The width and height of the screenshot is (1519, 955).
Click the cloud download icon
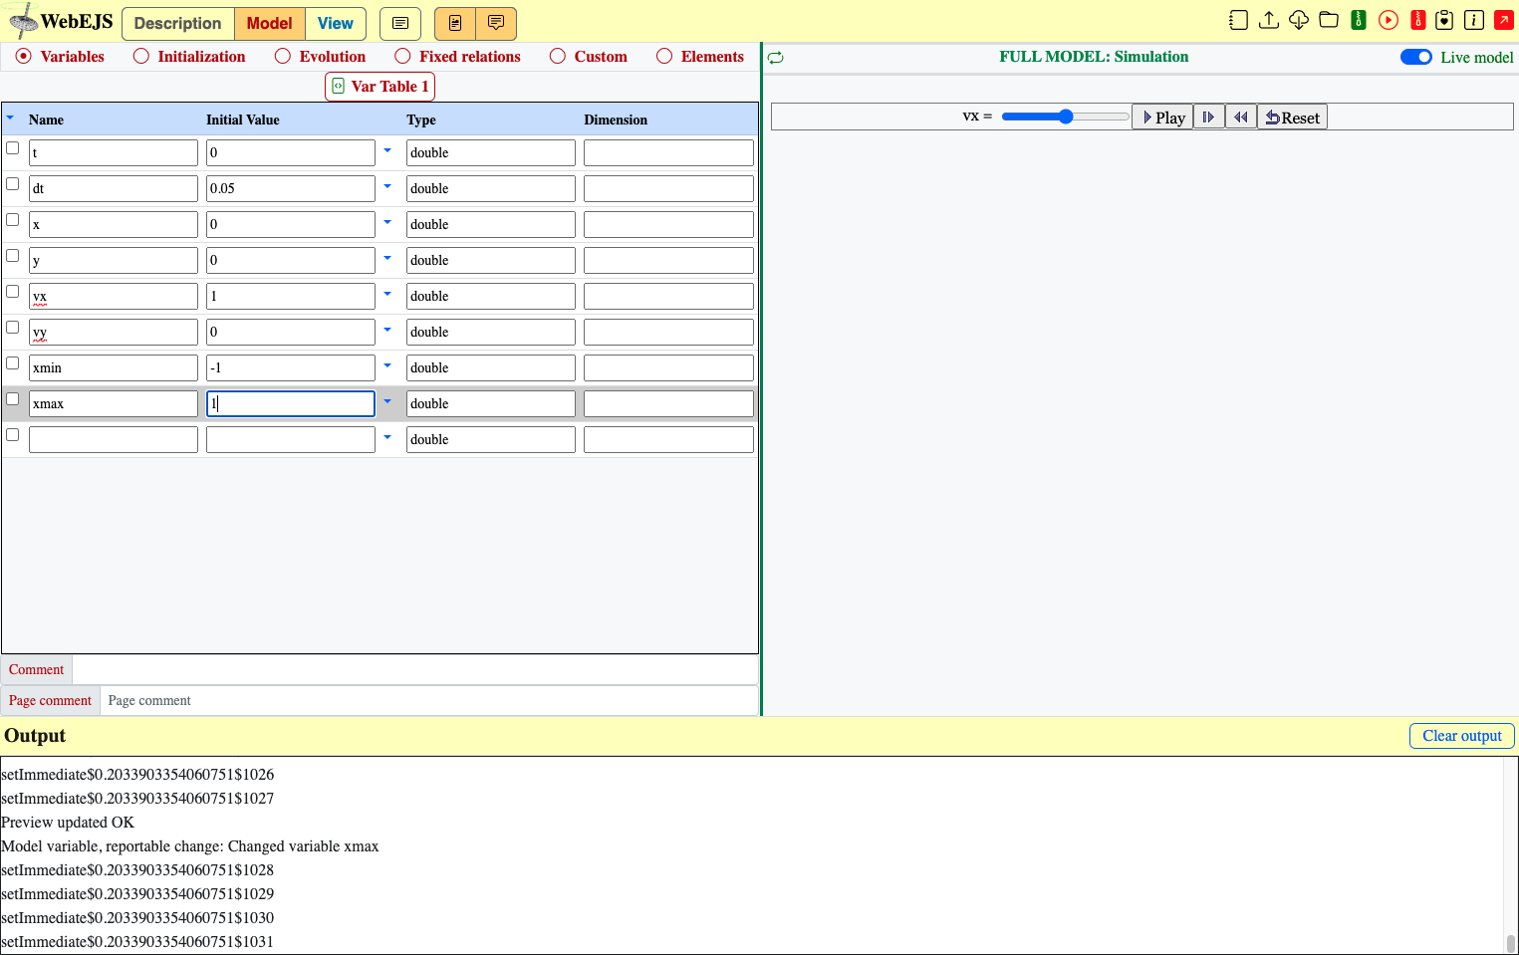pyautogui.click(x=1299, y=20)
